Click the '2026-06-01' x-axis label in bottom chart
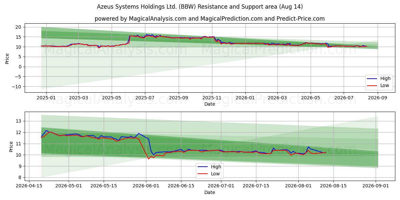The width and height of the screenshot is (400, 200). pyautogui.click(x=146, y=186)
